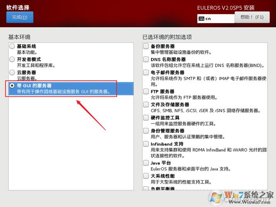The height and width of the screenshot is (207, 276).
Task: Check the 硬件监控工具 option
Action: (x=146, y=118)
